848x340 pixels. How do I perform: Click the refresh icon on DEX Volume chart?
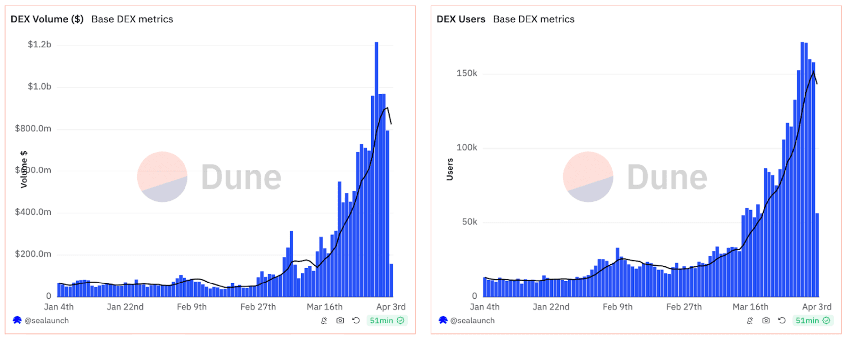click(x=356, y=320)
